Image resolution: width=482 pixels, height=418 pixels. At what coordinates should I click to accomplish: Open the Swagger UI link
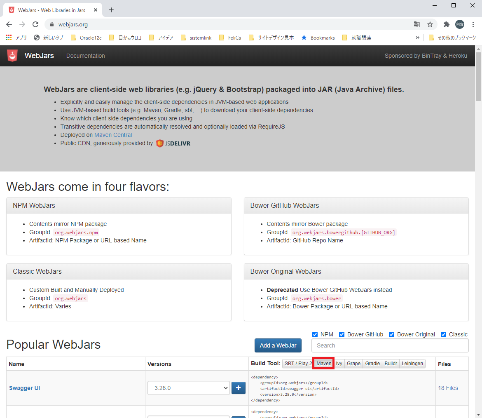pyautogui.click(x=25, y=388)
